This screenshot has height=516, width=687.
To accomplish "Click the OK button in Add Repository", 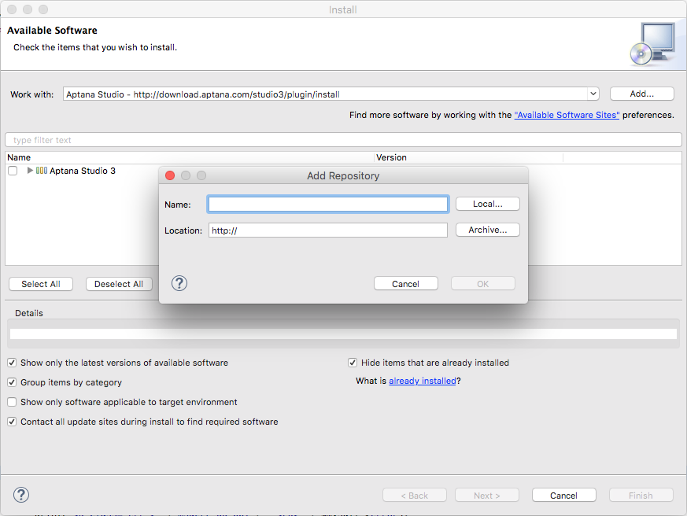I will tap(483, 284).
